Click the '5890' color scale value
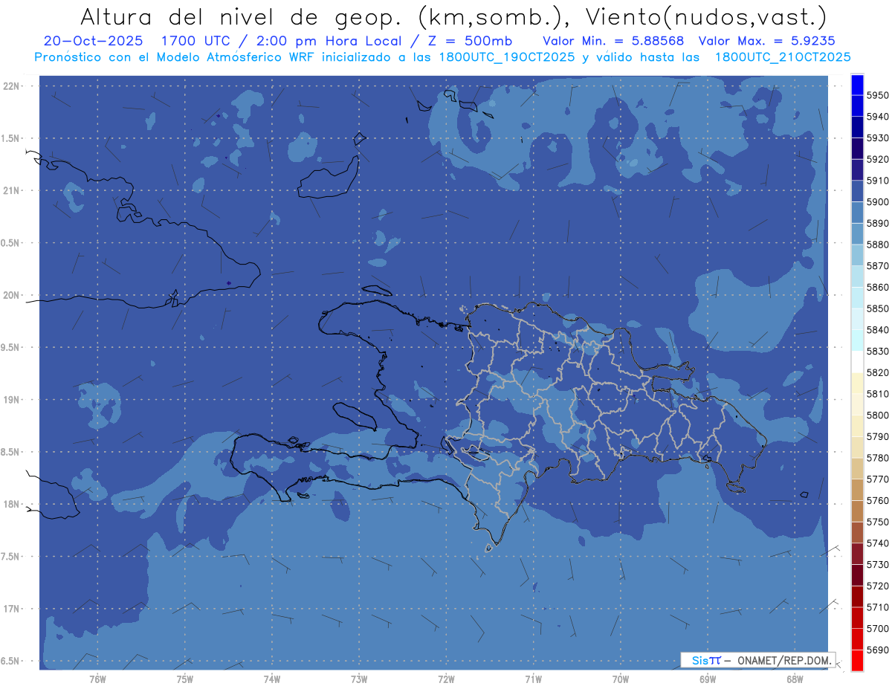The image size is (892, 689). [878, 223]
